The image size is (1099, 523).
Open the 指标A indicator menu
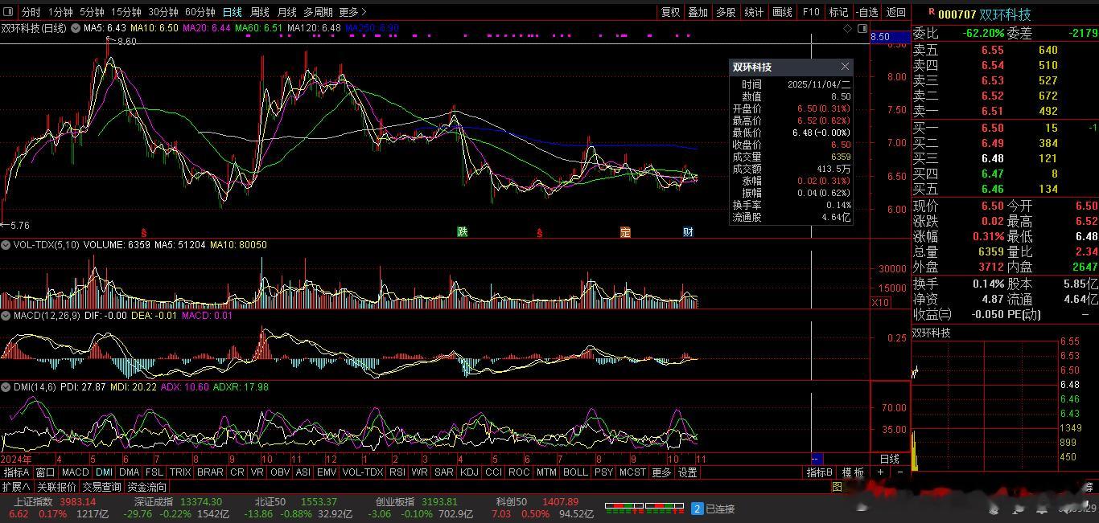pos(16,472)
